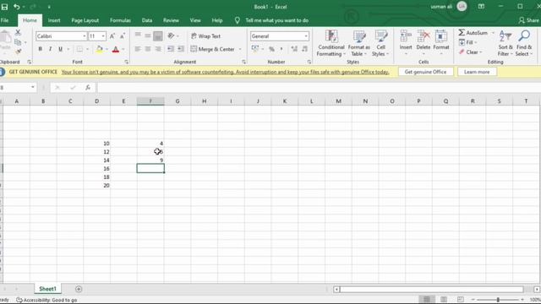Open Sort & Filter
541x304 pixels.
pos(505,43)
